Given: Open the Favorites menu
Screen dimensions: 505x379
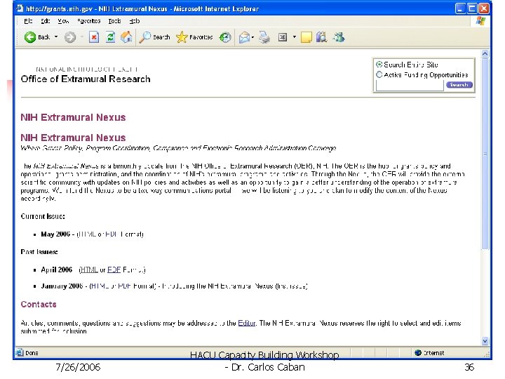Looking at the screenshot, I should point(88,21).
